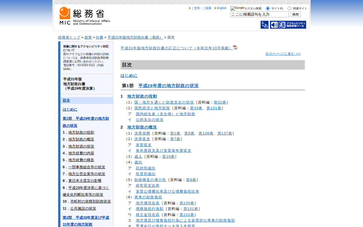Open the 実質収支 section link
363x227 pixels.
pos(143,145)
